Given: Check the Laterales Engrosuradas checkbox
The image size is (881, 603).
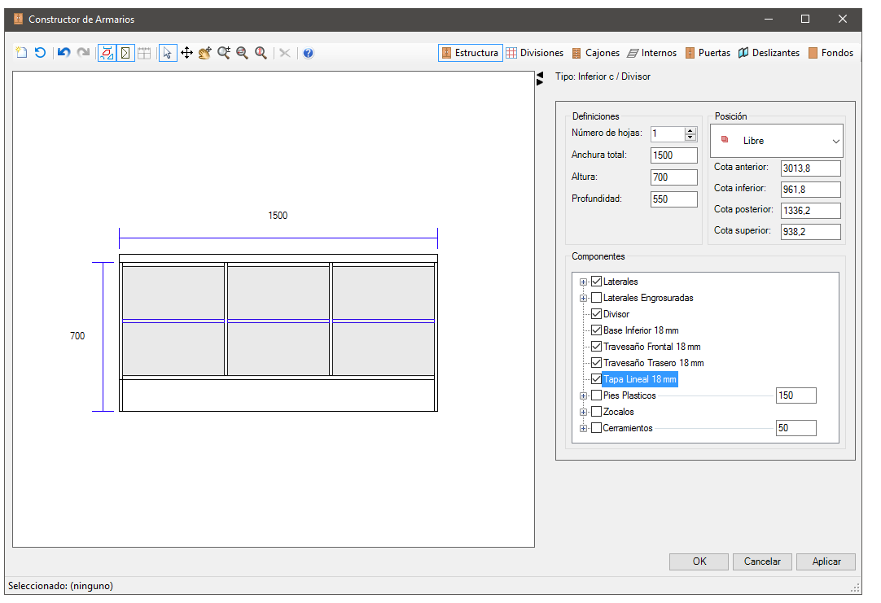Looking at the screenshot, I should [x=597, y=298].
